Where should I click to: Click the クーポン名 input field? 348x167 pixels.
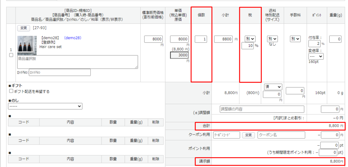[281, 135]
